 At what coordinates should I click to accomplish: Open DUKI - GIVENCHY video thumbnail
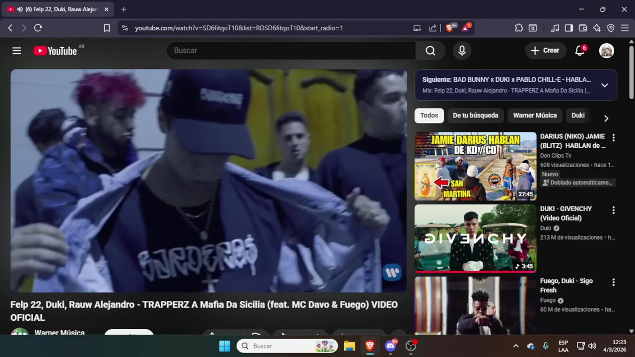475,238
